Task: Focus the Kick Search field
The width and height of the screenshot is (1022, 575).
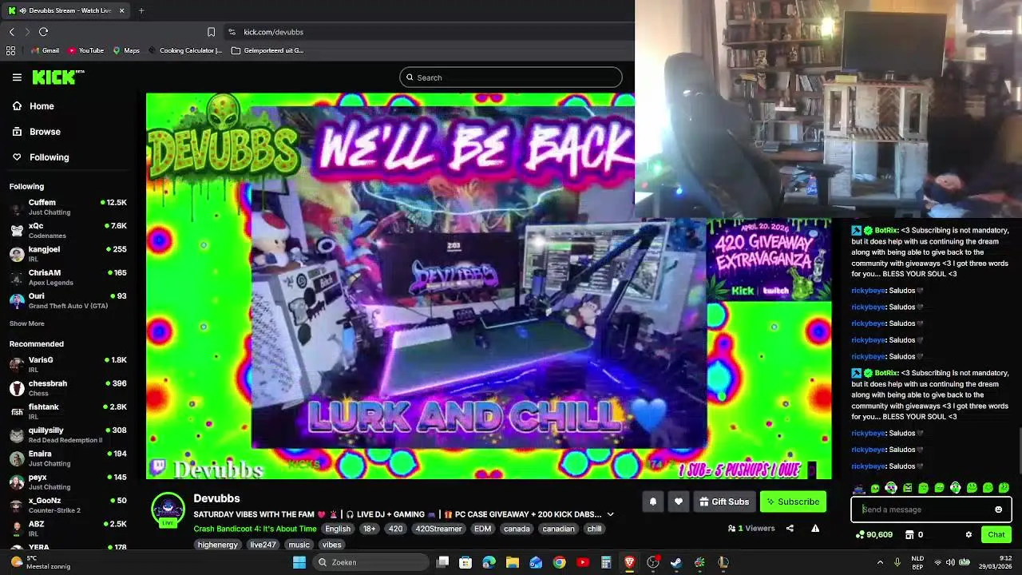Action: [x=511, y=77]
